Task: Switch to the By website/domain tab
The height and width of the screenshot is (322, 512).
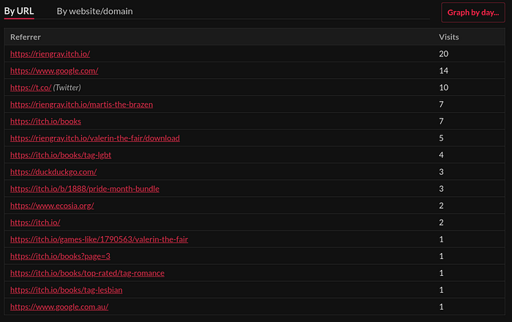Action: 94,12
